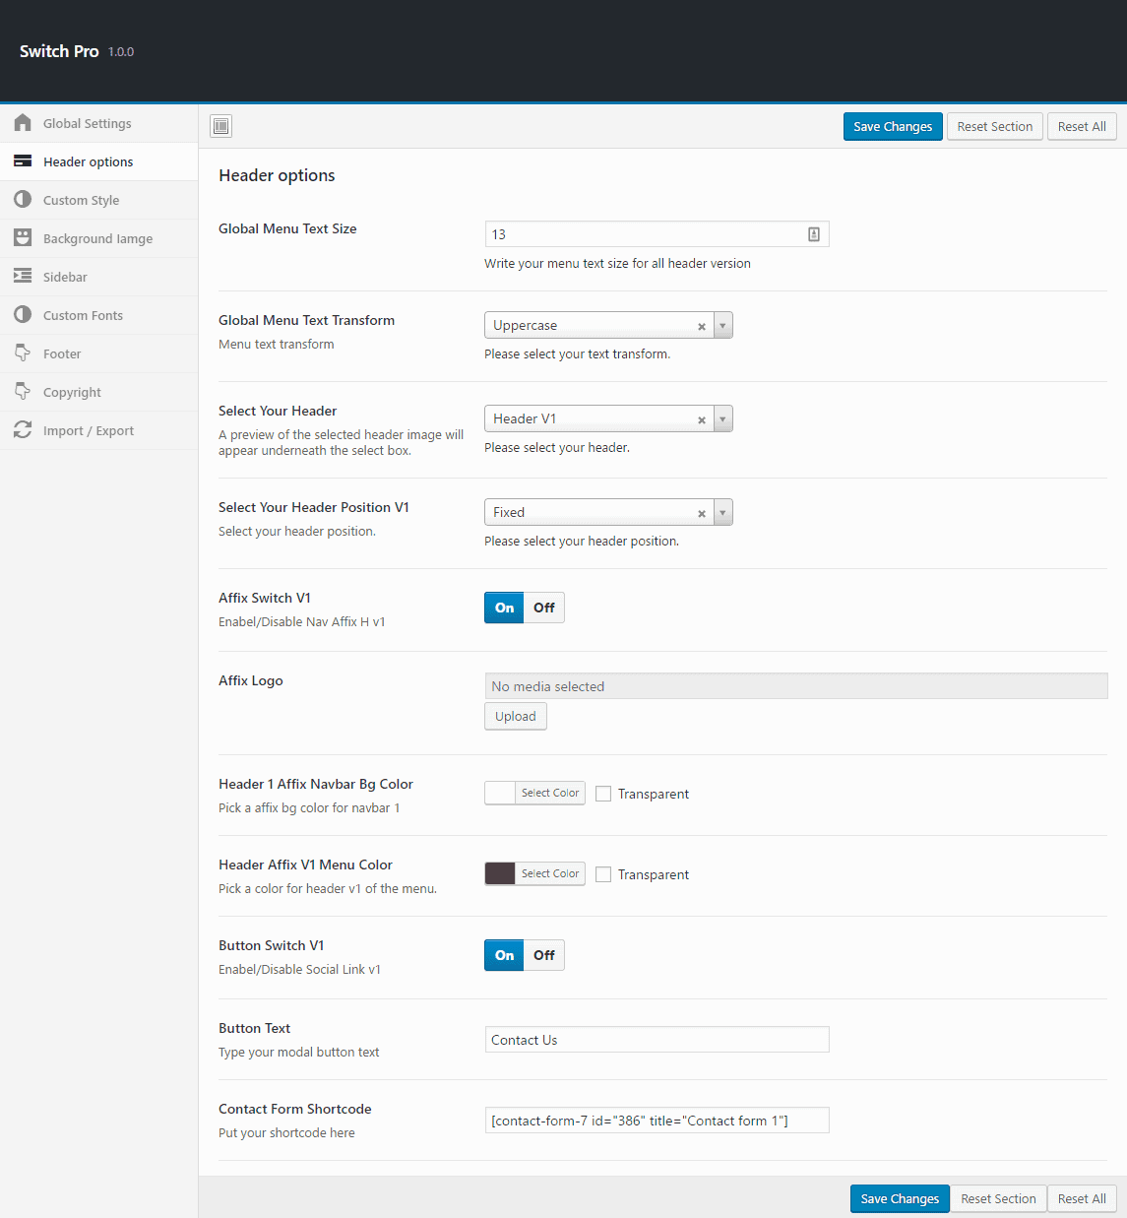Select the Custom Fonts half-circle icon
The height and width of the screenshot is (1218, 1127).
tap(23, 315)
